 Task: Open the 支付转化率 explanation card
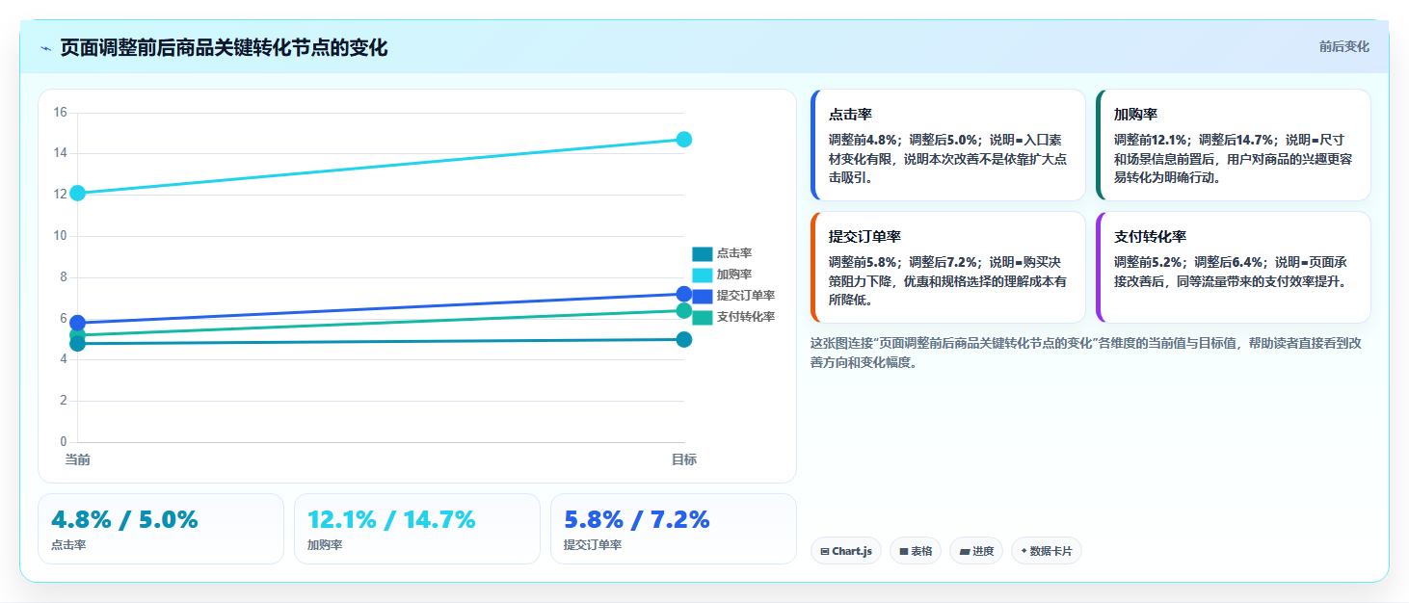tap(1234, 268)
